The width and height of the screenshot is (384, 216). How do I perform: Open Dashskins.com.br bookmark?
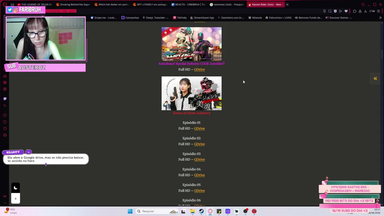tap(230, 18)
